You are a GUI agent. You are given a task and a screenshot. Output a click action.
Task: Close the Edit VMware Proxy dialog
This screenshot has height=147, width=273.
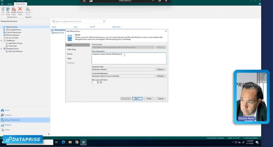pyautogui.click(x=166, y=31)
